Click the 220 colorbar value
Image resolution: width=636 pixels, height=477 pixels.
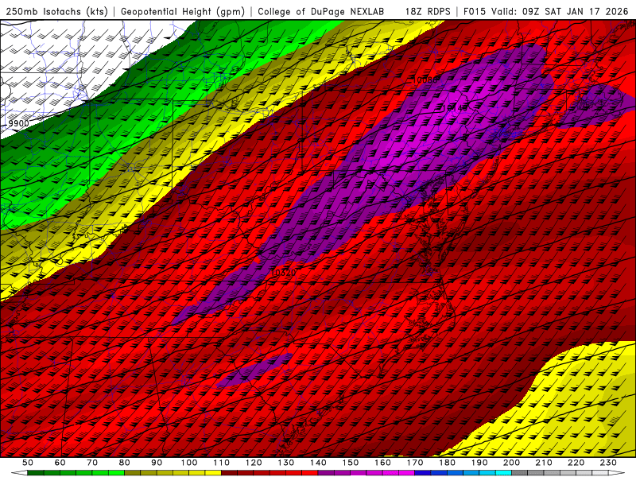576,463
